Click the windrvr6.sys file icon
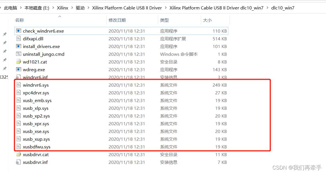 pyautogui.click(x=19, y=85)
